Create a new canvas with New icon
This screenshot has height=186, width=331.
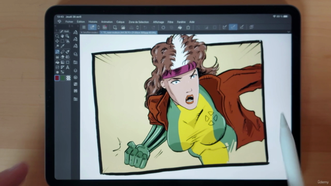[115, 27]
